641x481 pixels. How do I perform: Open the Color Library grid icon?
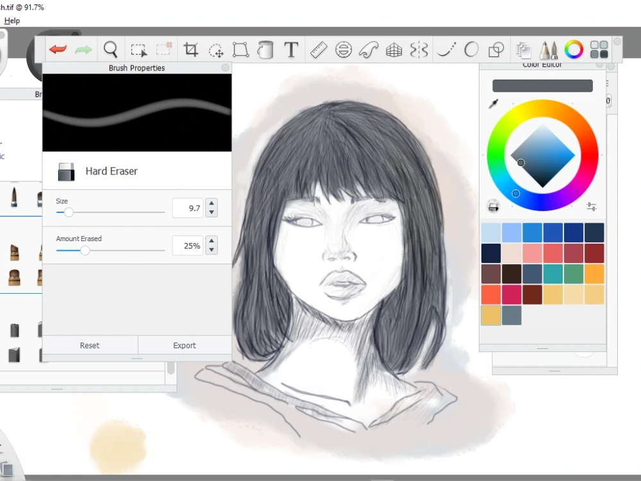599,50
